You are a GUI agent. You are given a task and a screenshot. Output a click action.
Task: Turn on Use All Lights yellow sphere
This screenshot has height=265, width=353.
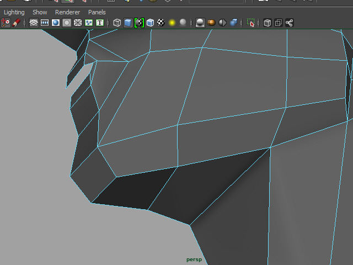click(x=172, y=23)
